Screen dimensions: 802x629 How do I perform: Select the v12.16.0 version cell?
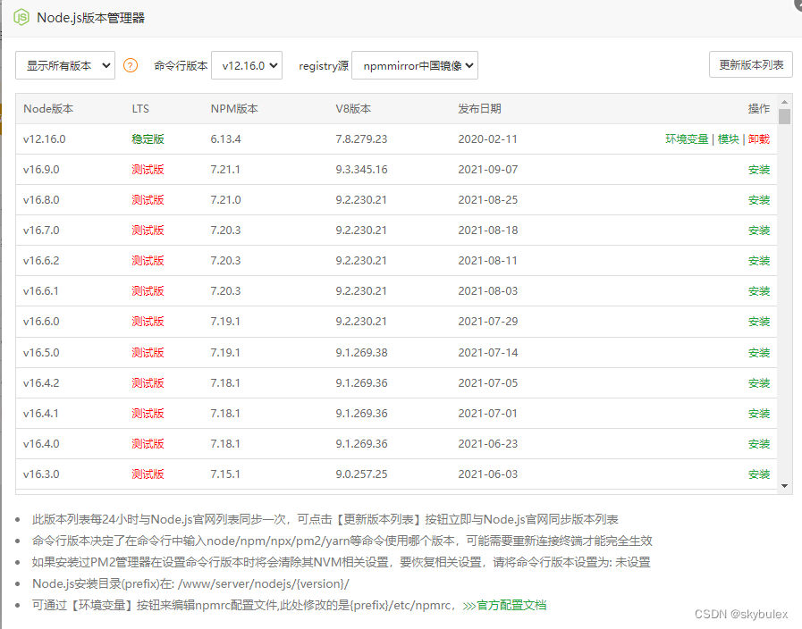45,139
